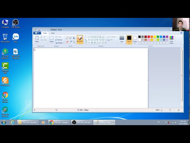This screenshot has height=143, width=190.
Task: Click the vertical scrollbar up arrow
Action: (x=182, y=49)
